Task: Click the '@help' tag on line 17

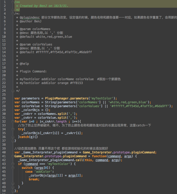Action: [x=24, y=64]
